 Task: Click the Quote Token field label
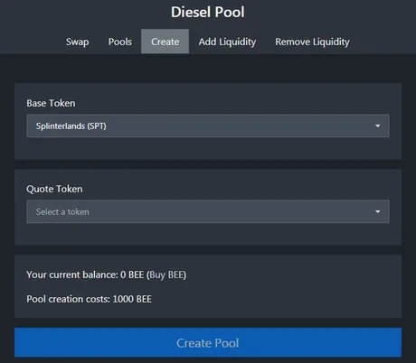click(x=54, y=189)
